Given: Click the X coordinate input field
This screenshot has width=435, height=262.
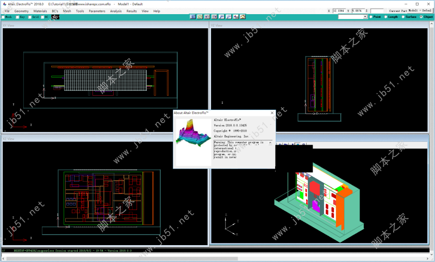Looking at the screenshot, I should pos(338,11).
